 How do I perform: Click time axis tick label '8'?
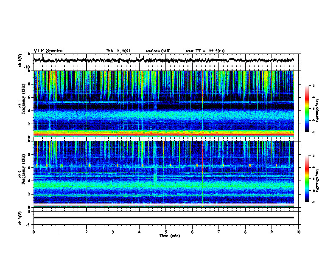point(245,232)
